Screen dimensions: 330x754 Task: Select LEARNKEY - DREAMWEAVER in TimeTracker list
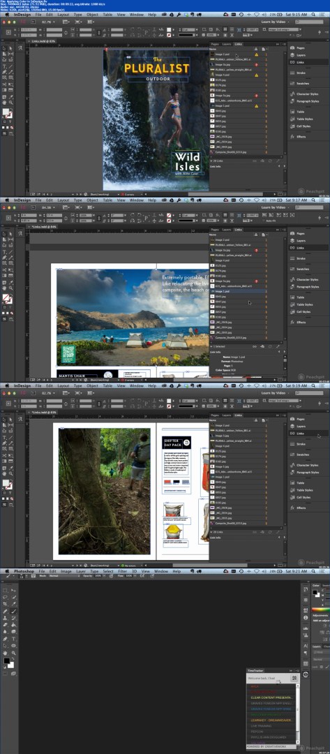click(x=271, y=720)
